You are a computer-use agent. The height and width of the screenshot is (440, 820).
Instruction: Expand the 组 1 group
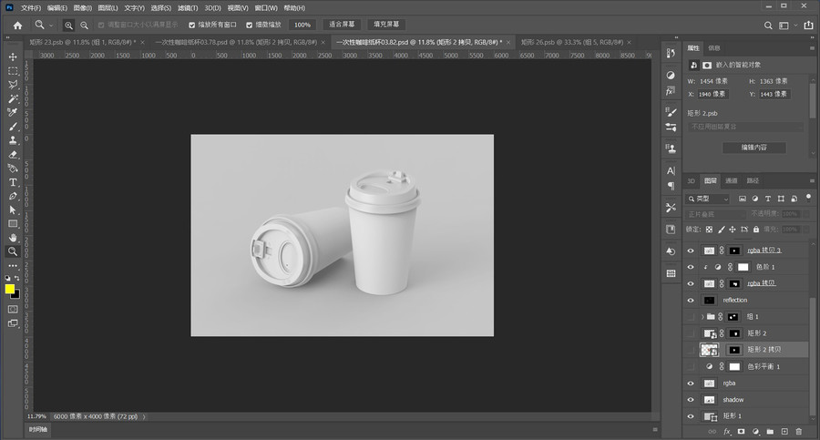click(x=702, y=317)
